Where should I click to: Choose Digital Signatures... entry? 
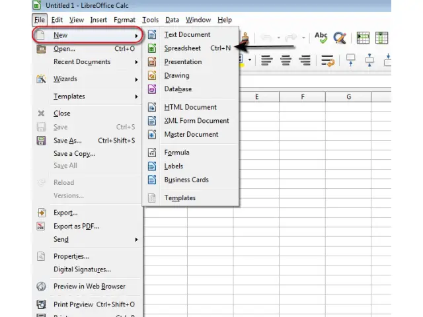(82, 269)
